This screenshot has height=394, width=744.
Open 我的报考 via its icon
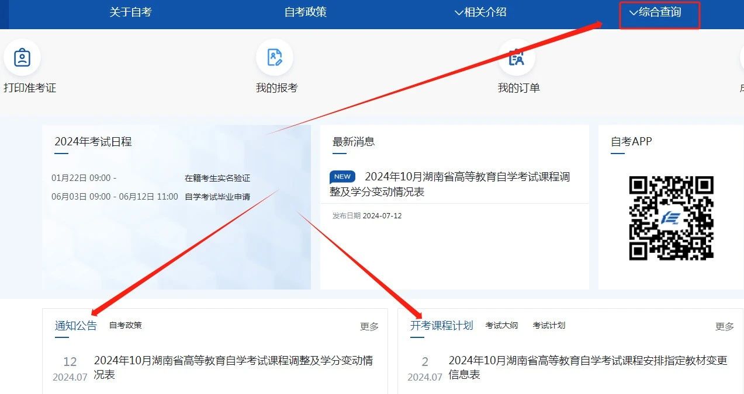275,57
